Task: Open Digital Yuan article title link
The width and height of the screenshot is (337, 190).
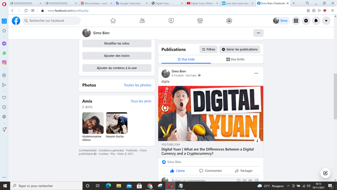Action: (207, 151)
